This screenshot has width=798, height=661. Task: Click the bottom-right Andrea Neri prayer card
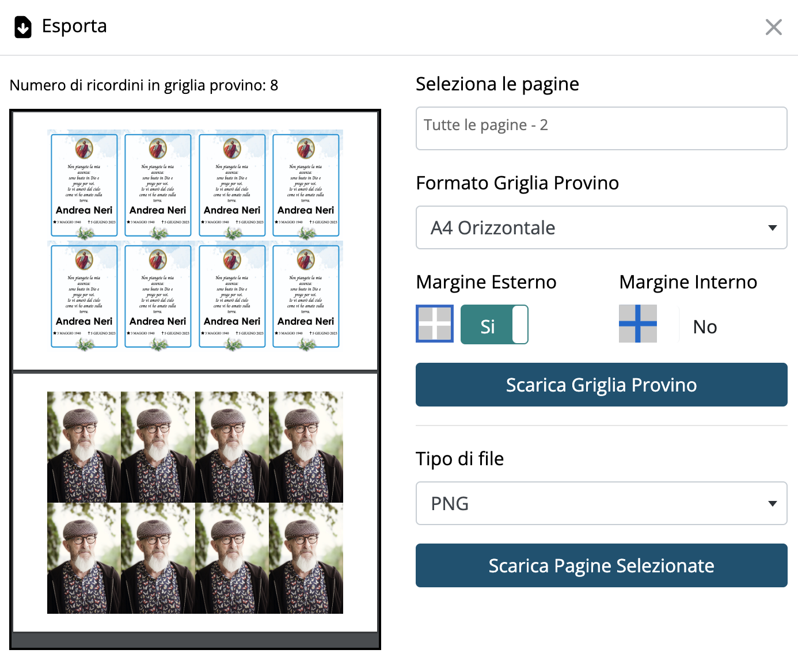point(306,296)
